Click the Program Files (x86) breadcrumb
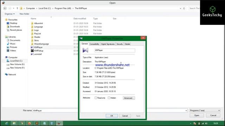The height and width of the screenshot is (126, 225). [63, 8]
